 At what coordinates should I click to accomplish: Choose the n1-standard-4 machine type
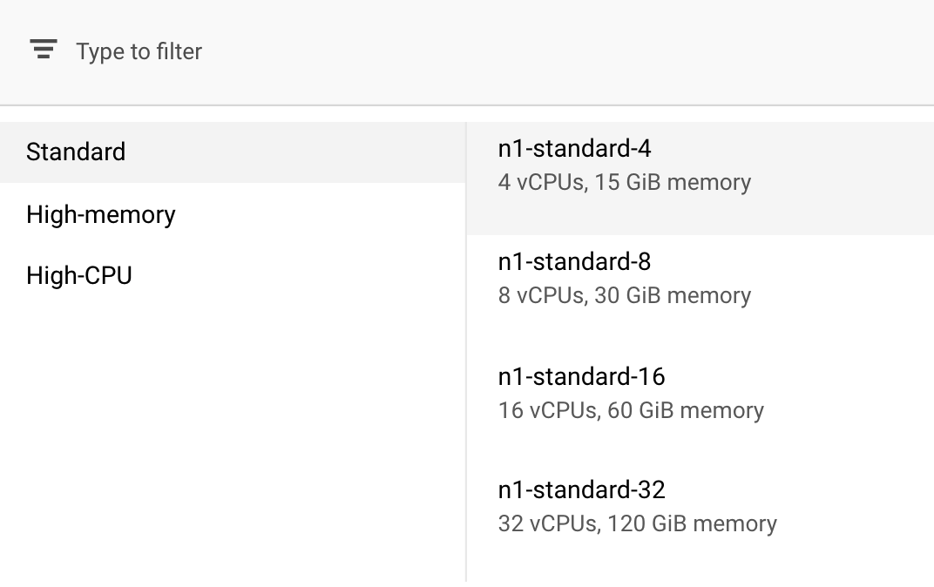point(574,149)
